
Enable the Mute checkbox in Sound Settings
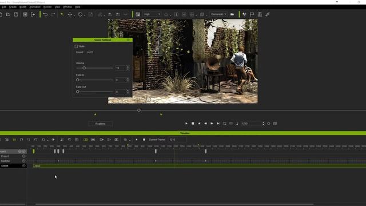[76, 46]
